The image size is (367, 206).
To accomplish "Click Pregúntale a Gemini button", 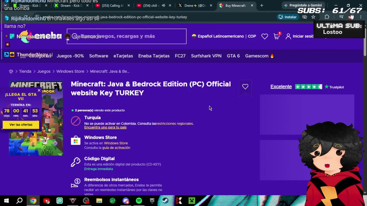I will click(303, 5).
